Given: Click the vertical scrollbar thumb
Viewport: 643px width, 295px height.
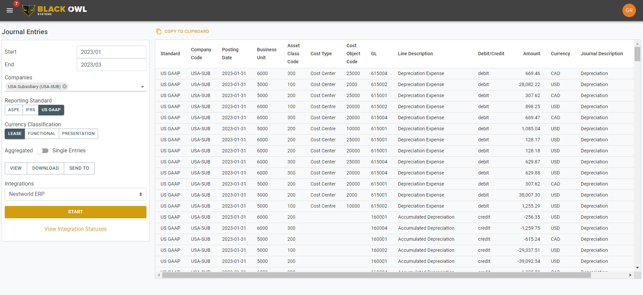Looking at the screenshot, I should (637, 54).
